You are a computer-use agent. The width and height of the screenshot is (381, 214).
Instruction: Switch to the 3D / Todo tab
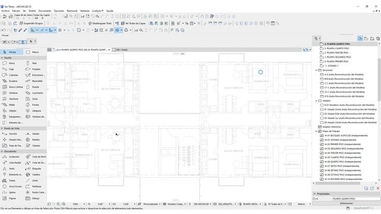tap(120, 50)
